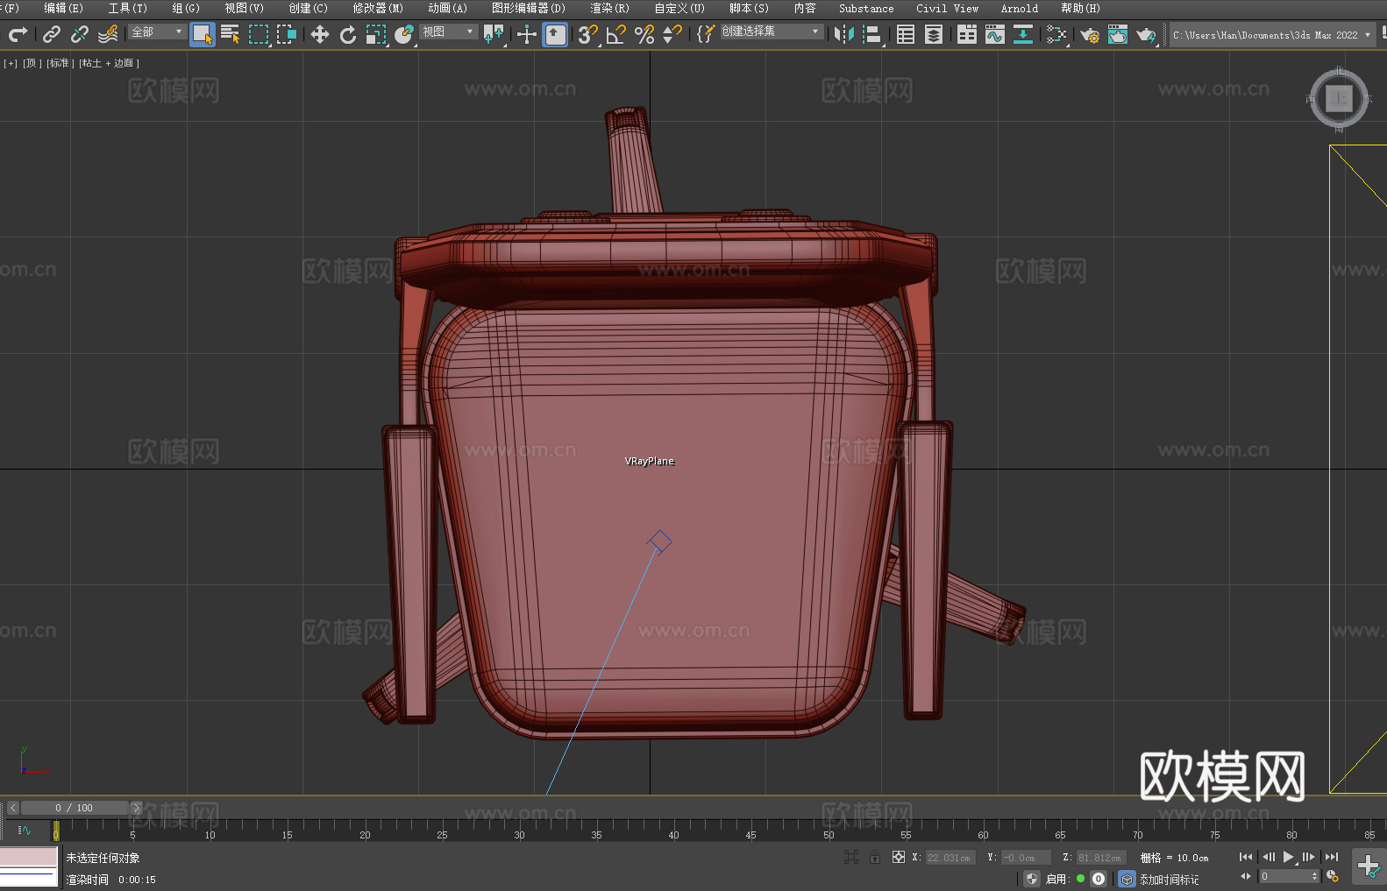Open project path dropdown 3ds Max 2022
Screen dimensions: 1387x891
(x=1272, y=35)
